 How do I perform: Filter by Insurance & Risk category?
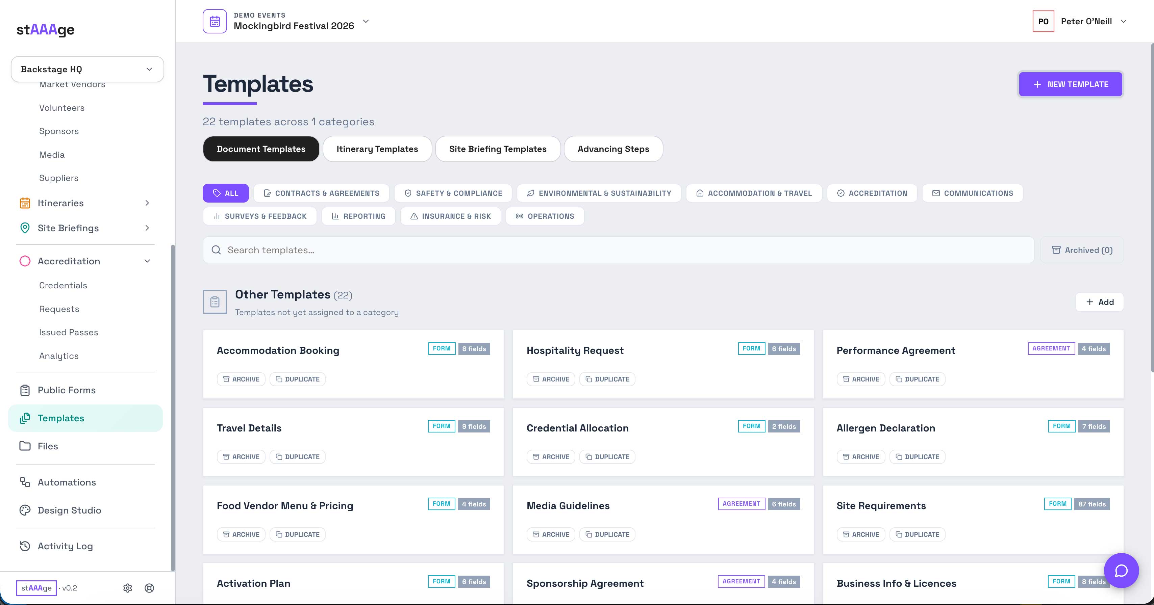(x=450, y=216)
